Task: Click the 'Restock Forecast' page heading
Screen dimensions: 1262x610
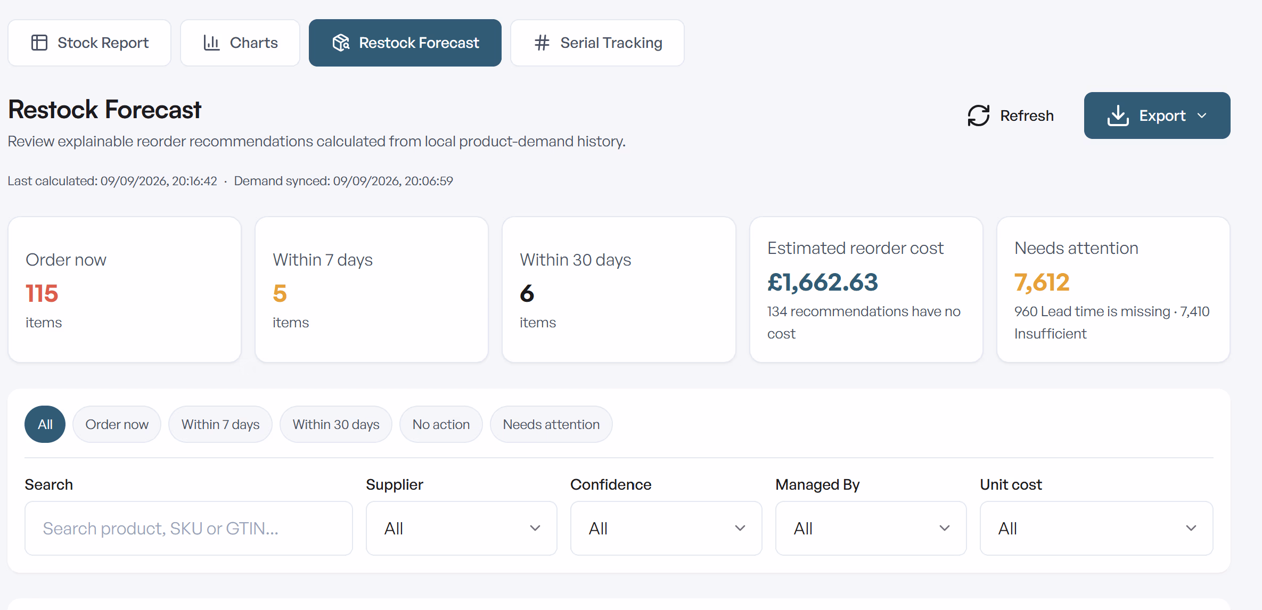Action: (x=105, y=110)
